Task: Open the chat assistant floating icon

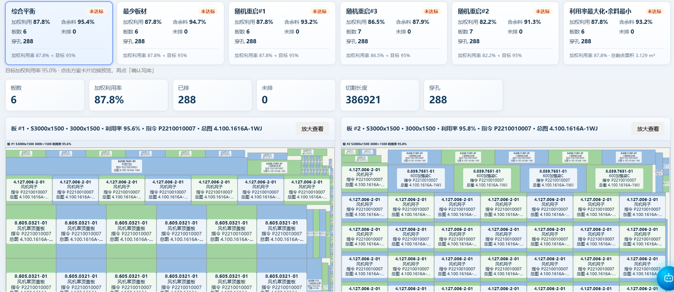Action: click(667, 279)
